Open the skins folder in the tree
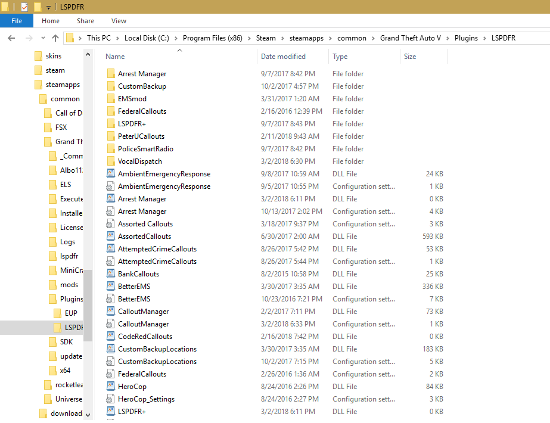Image resolution: width=550 pixels, height=423 pixels. point(53,56)
